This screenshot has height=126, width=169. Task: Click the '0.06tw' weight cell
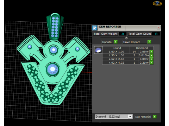click(144, 59)
